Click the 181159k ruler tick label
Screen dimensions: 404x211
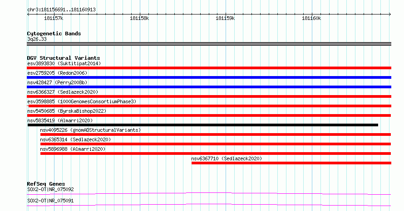pos(225,18)
